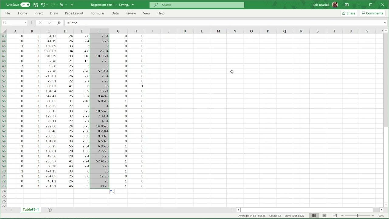Click the Undo arrow icon
389x219 pixels.
click(x=43, y=5)
